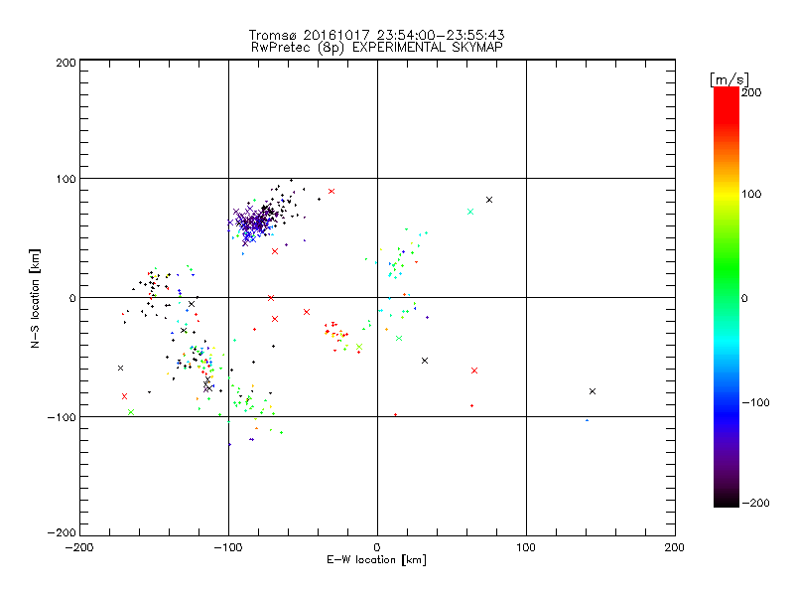Click the N-S axis '200' tick label
The width and height of the screenshot is (794, 596).
tap(66, 63)
